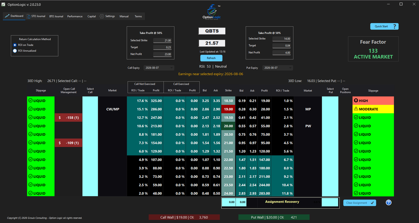This screenshot has width=419, height=223.
Task: Select ROI on Trade radio button
Action: [15, 45]
